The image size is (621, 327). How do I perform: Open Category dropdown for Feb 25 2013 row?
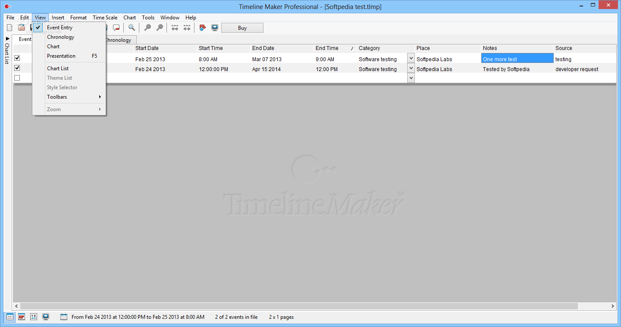pos(411,59)
